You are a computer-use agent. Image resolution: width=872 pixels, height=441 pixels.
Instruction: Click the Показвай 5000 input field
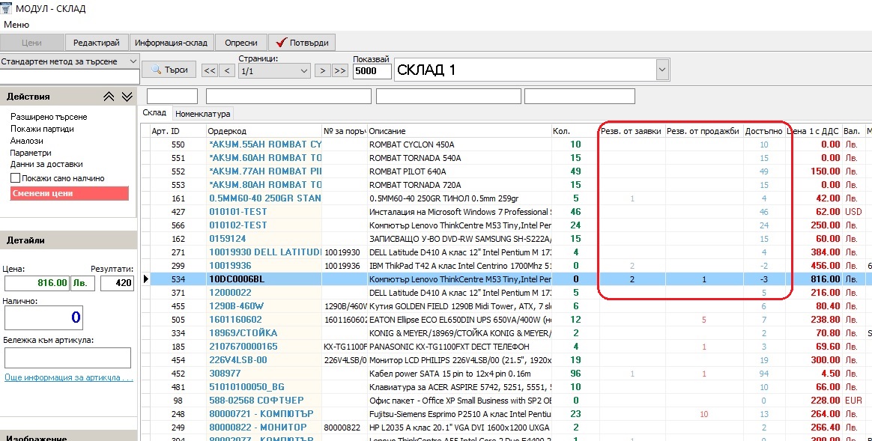click(x=372, y=71)
